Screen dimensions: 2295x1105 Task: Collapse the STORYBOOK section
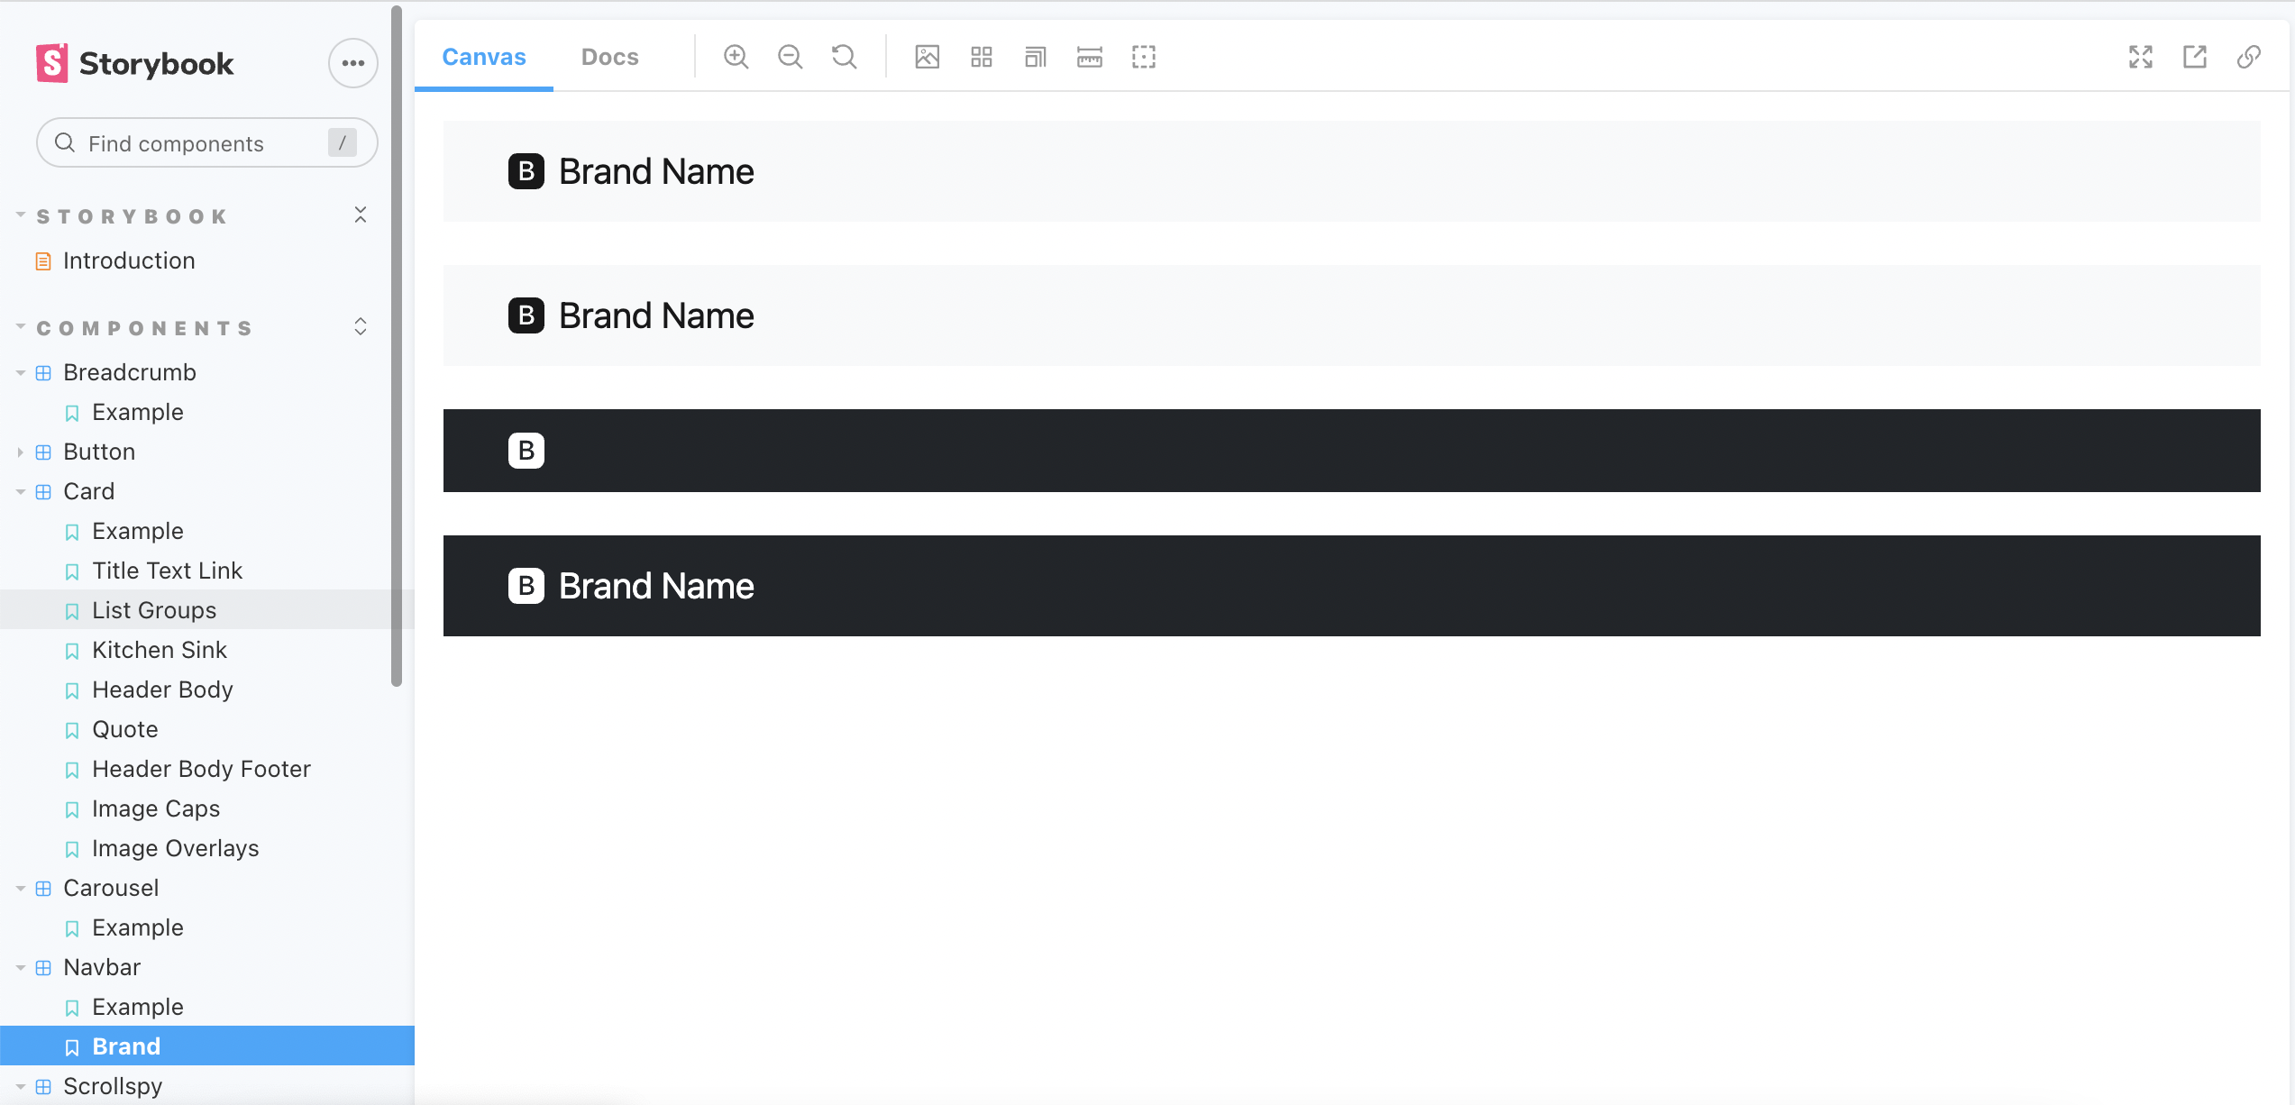point(360,215)
